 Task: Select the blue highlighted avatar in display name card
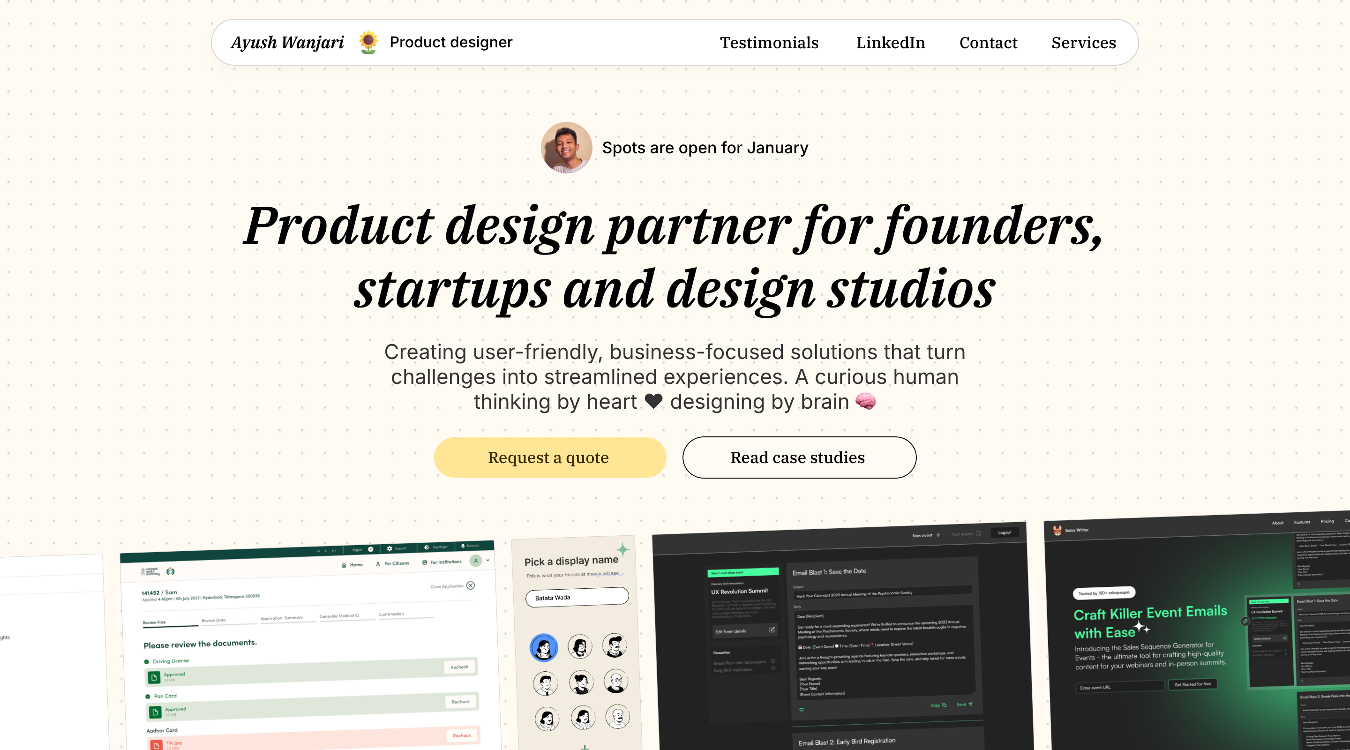[543, 648]
